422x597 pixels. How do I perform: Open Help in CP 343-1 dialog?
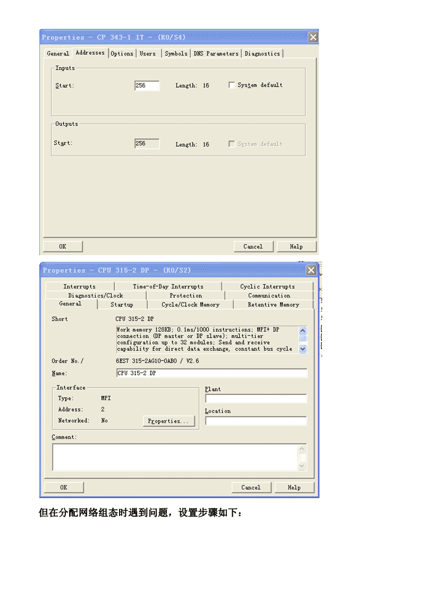297,246
